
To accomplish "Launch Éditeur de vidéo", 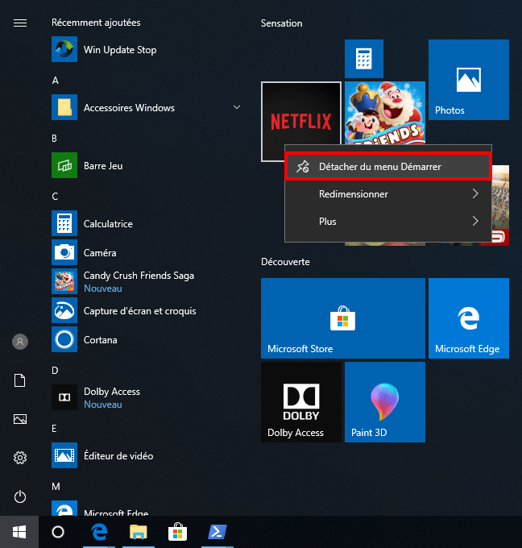I will coord(147,455).
